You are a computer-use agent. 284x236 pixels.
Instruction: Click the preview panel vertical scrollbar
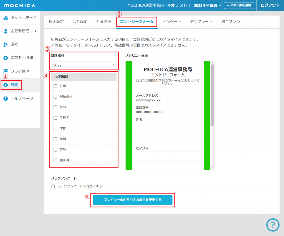pyautogui.click(x=212, y=97)
